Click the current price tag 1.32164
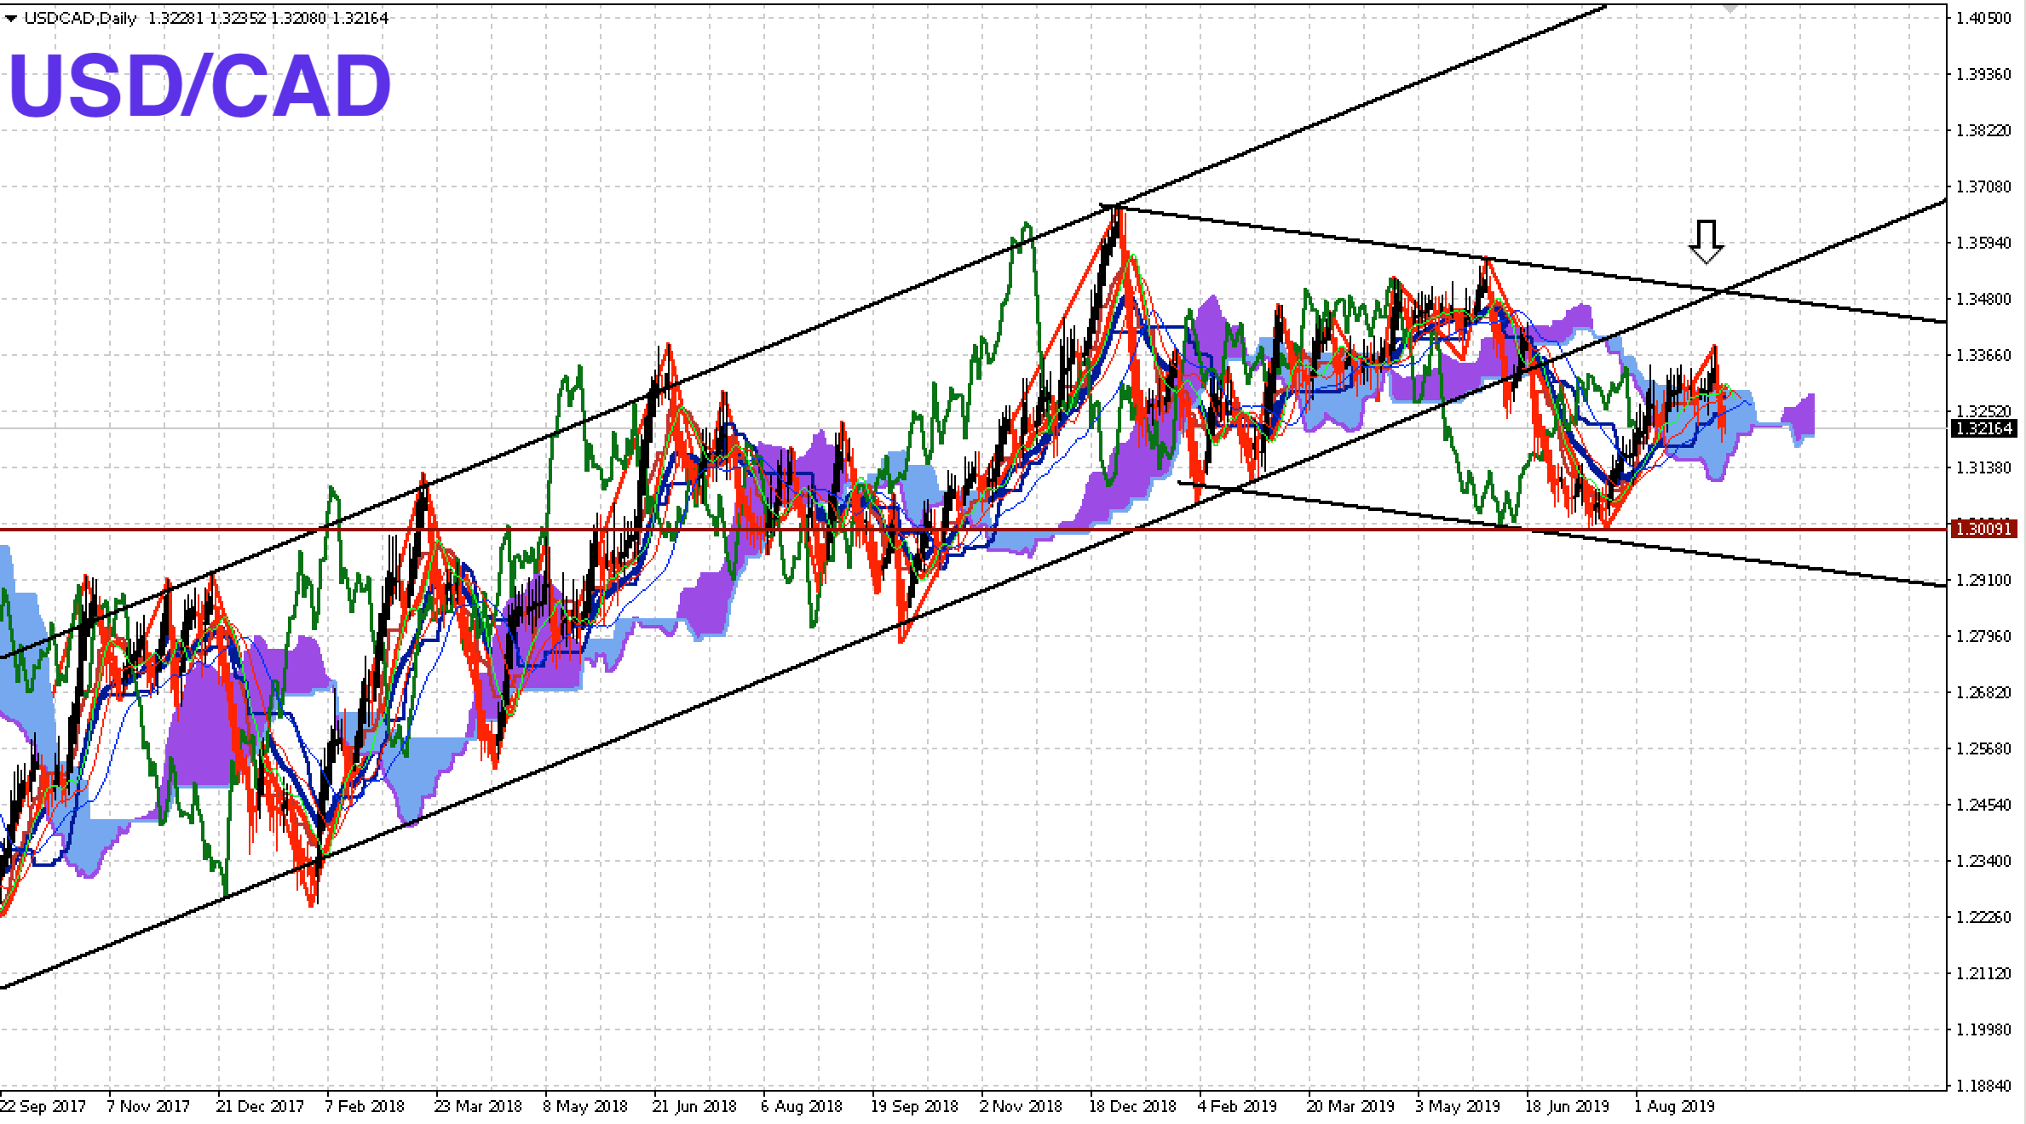 1984,428
